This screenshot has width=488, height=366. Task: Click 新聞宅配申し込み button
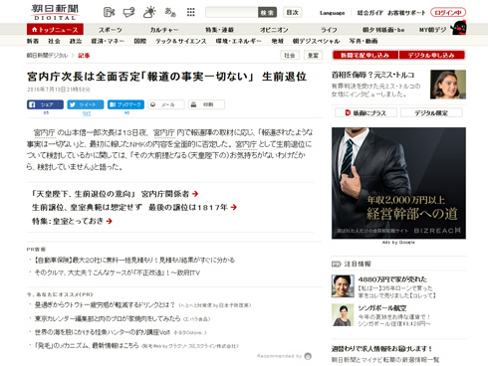[x=366, y=55]
